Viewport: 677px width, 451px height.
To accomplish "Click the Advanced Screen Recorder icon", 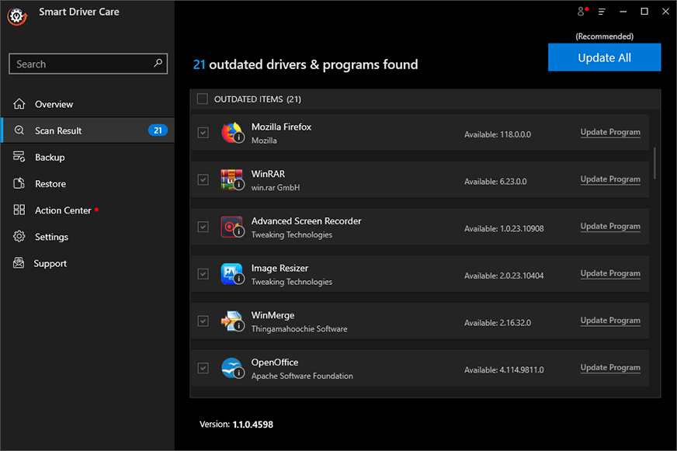I will pos(231,227).
